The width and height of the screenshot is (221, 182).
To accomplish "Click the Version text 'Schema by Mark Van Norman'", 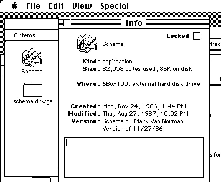I will [x=143, y=121].
